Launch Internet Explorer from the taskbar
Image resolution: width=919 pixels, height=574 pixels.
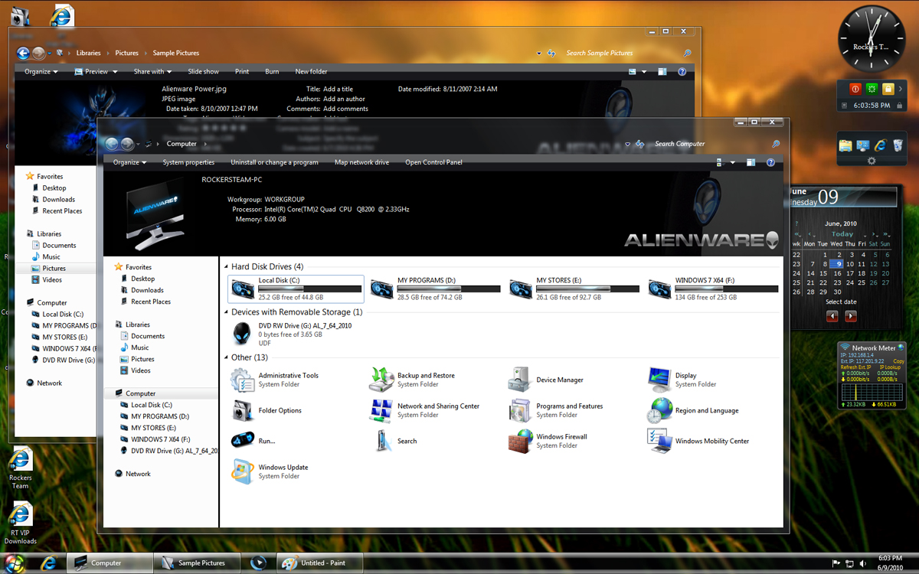[x=48, y=563]
